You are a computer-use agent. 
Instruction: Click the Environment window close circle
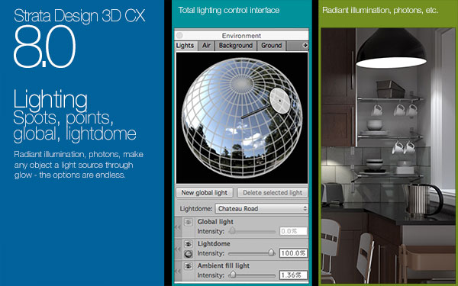pyautogui.click(x=179, y=36)
